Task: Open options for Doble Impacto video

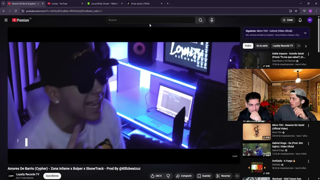Action: (308, 54)
